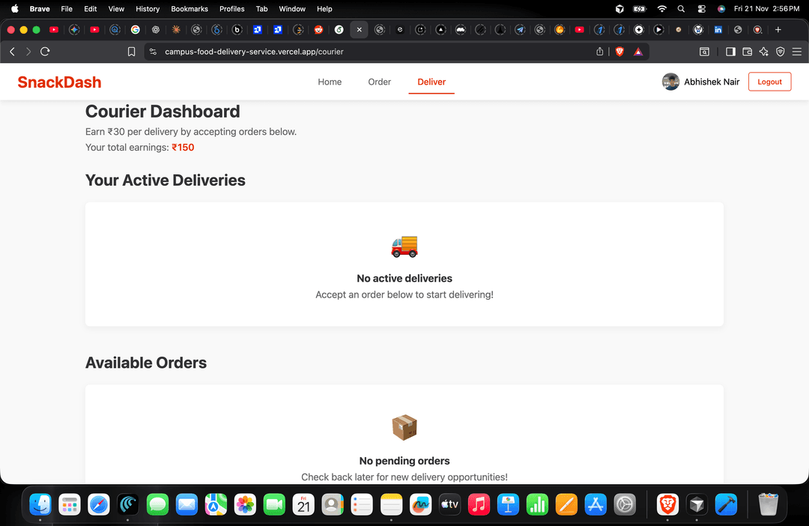The height and width of the screenshot is (526, 809).
Task: Open the File menu
Action: click(67, 9)
